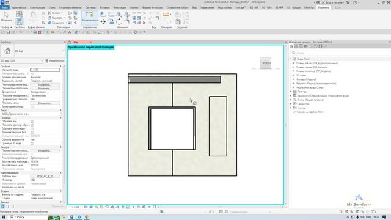This screenshot has height=220, width=391.
Task: Select Фасады (Модель) in Project Browser
Action: 306,79
